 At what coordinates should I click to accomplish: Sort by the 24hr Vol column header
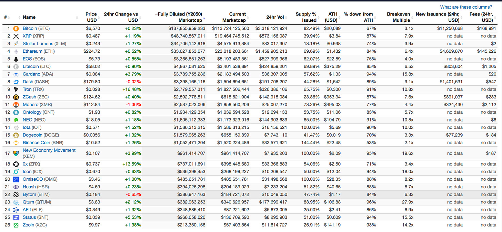point(275,17)
